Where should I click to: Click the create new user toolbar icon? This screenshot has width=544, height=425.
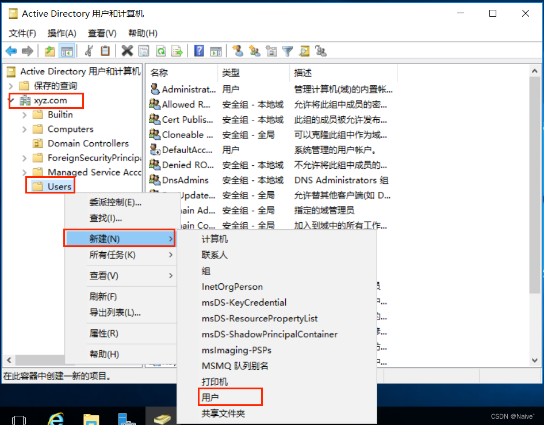[x=237, y=51]
